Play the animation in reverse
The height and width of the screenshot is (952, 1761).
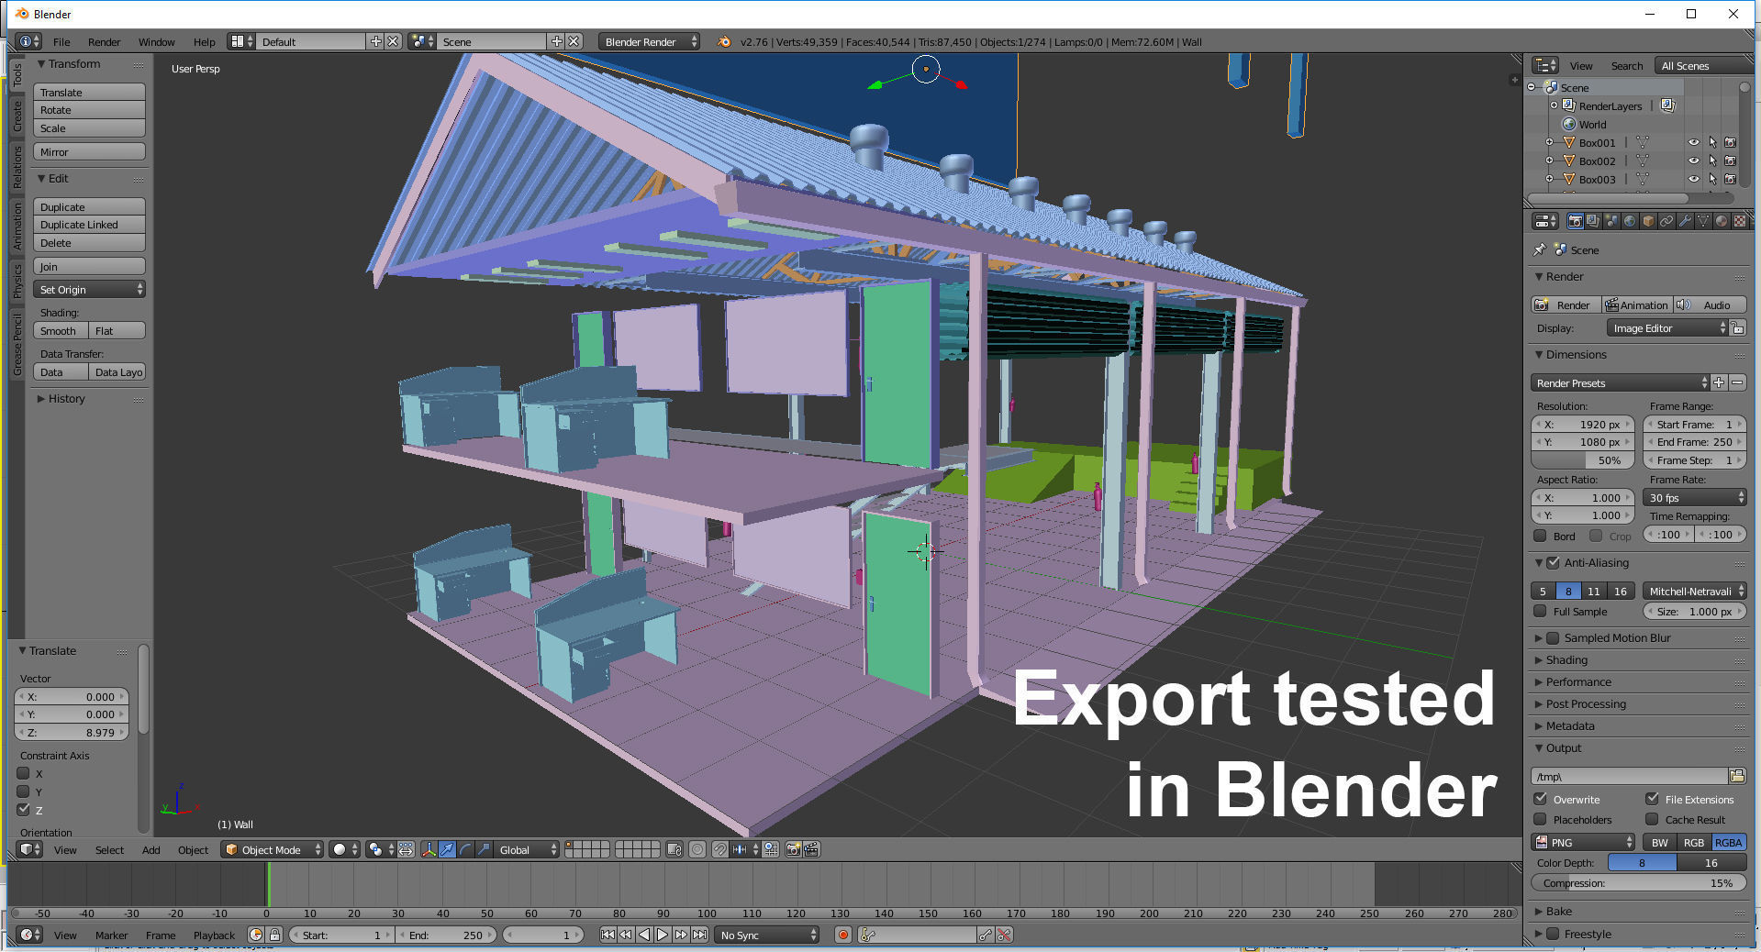(644, 935)
